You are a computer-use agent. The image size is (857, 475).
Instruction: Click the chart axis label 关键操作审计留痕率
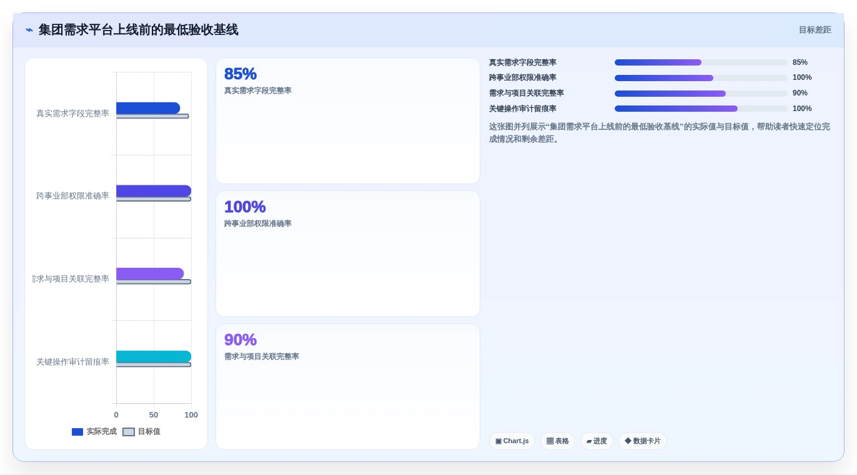click(72, 362)
